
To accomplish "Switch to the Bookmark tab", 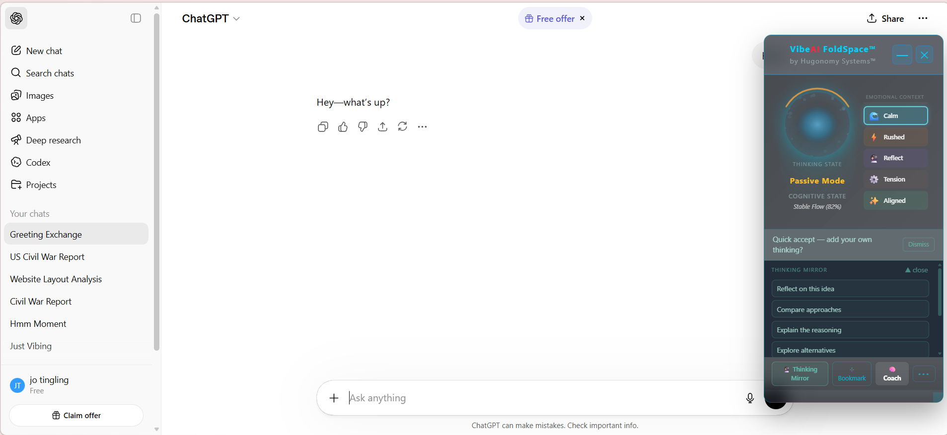I will coord(852,374).
